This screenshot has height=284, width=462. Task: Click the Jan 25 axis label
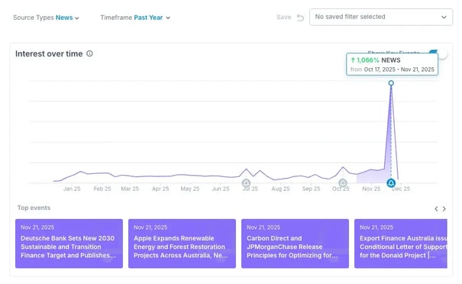(72, 189)
